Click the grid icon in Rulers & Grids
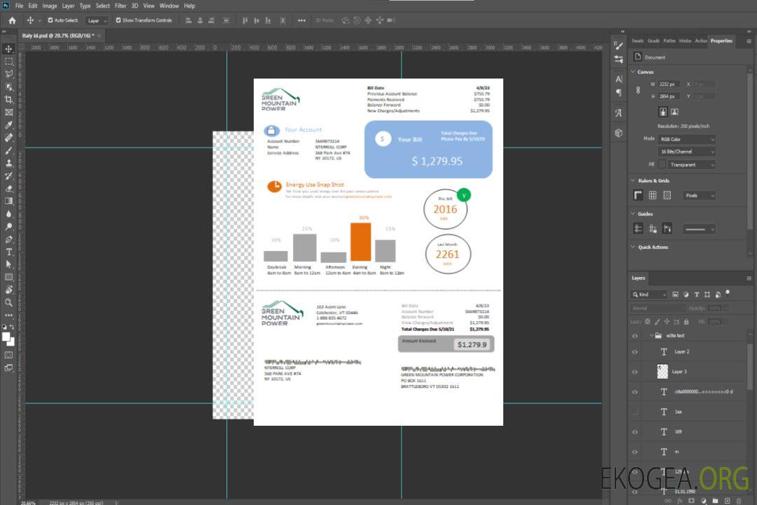Screen dimensions: 757x505 (x=652, y=196)
